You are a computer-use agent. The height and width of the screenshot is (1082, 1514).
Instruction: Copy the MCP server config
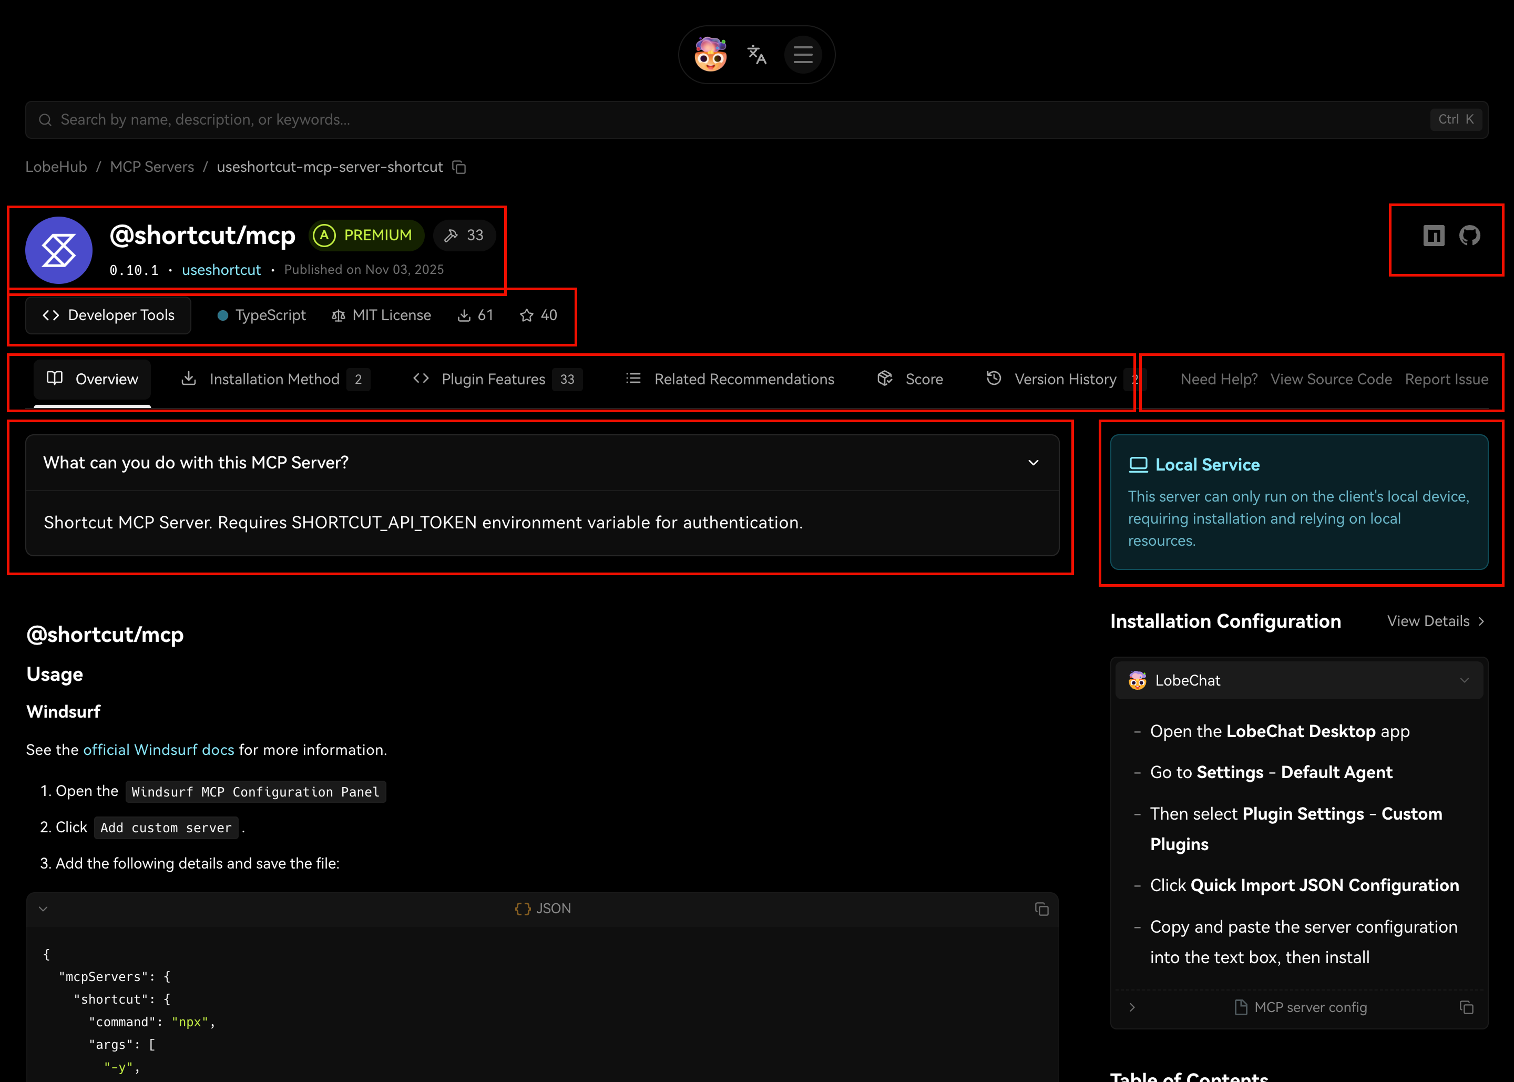point(1466,1007)
